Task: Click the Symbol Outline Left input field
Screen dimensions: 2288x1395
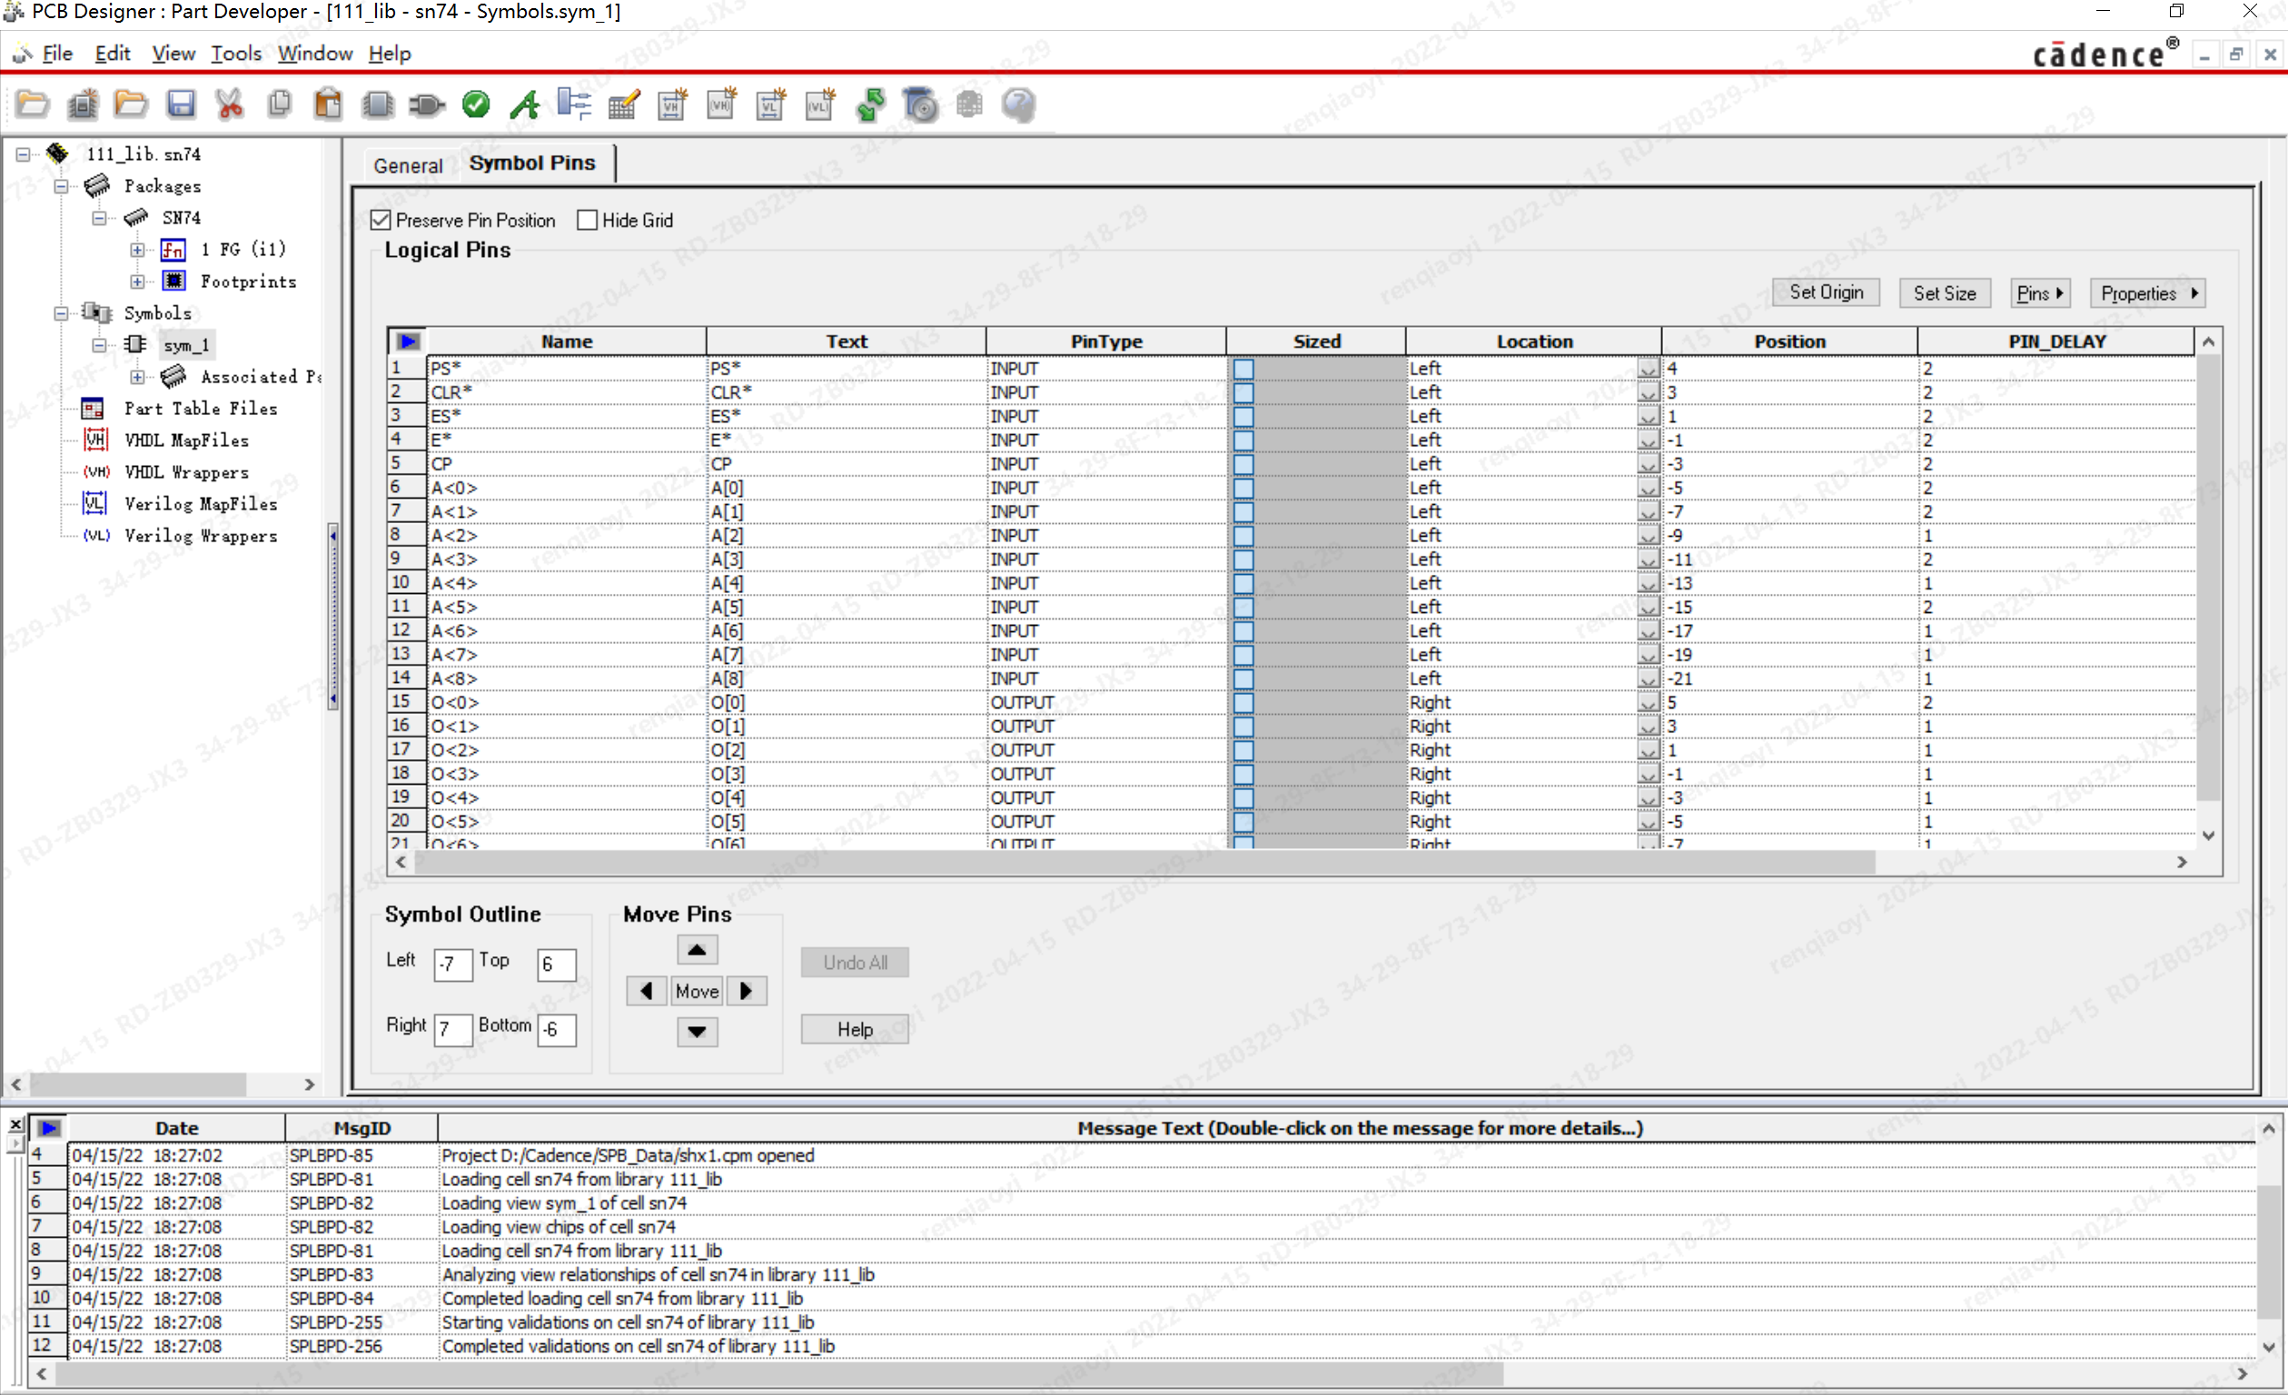Action: point(452,964)
